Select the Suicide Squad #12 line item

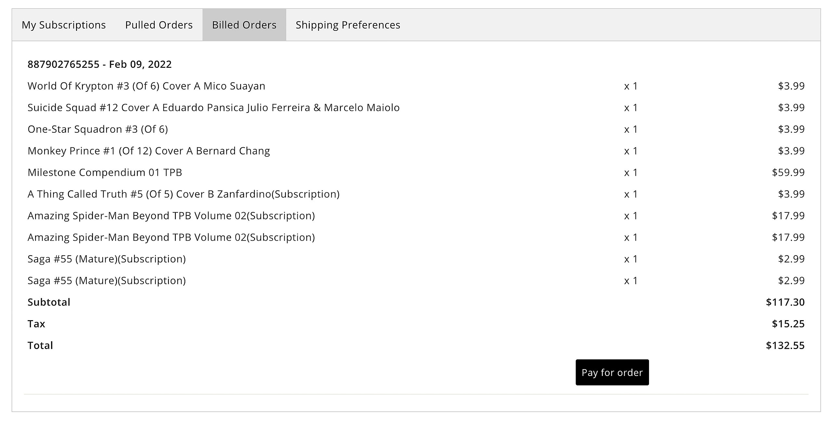pos(214,108)
